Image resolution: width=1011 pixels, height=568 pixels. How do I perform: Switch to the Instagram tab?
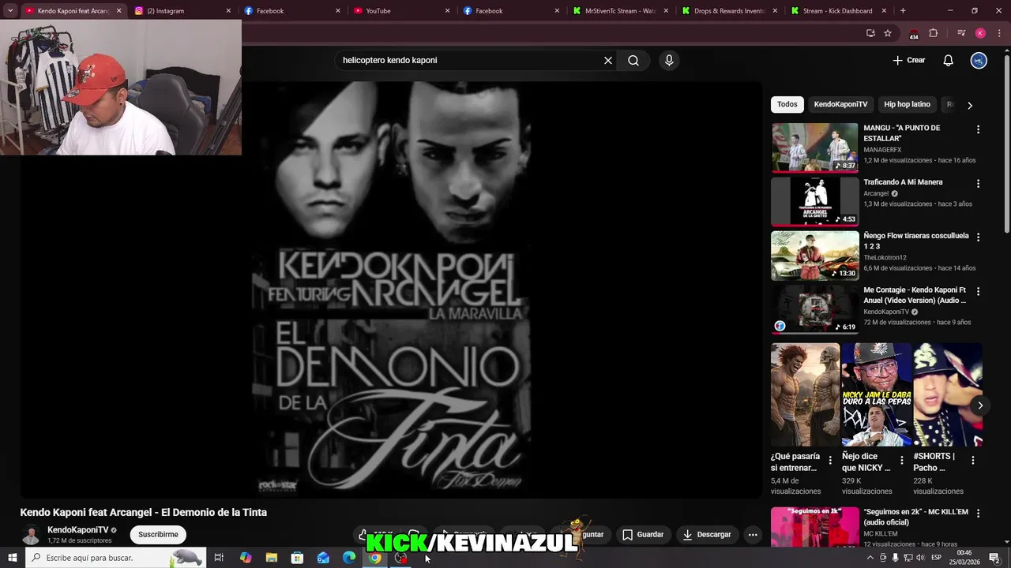tap(182, 11)
